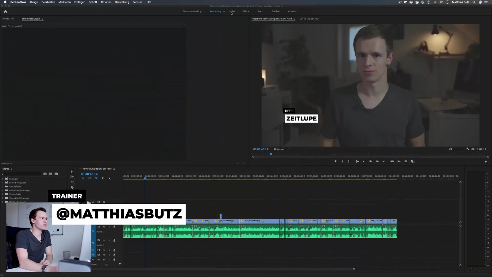Open the Effekte panel menu

tap(12, 169)
